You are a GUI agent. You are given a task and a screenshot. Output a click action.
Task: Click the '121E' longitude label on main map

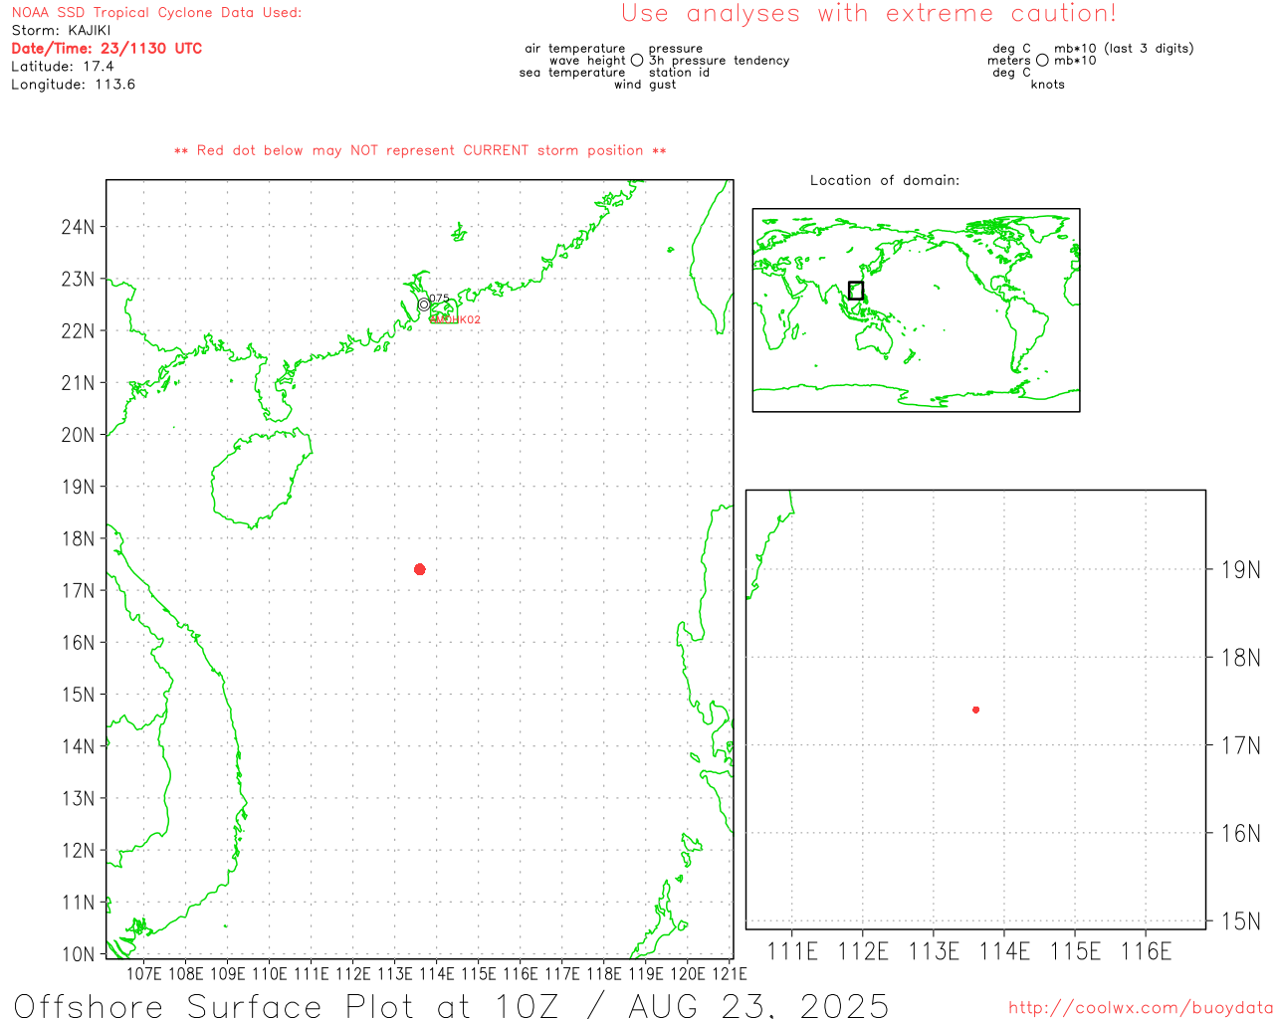(730, 974)
